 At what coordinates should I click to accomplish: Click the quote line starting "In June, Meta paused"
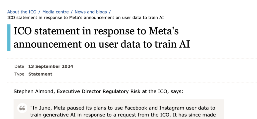(x=123, y=108)
